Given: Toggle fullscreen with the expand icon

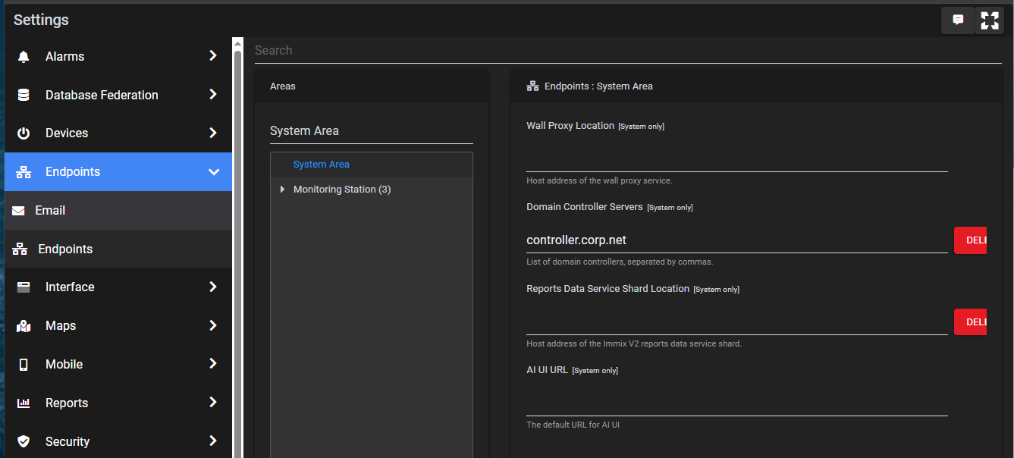Looking at the screenshot, I should 990,20.
